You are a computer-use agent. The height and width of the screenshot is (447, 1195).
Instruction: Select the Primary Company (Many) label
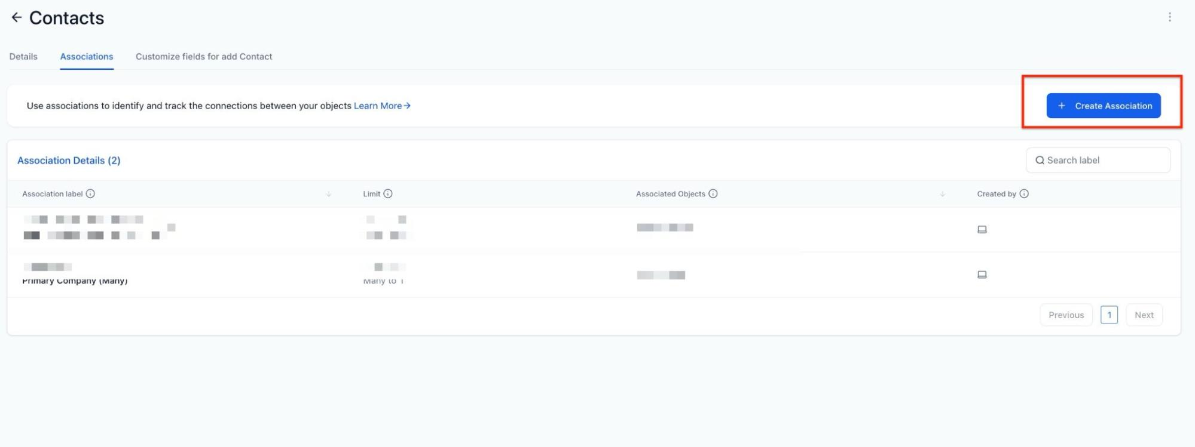(75, 280)
